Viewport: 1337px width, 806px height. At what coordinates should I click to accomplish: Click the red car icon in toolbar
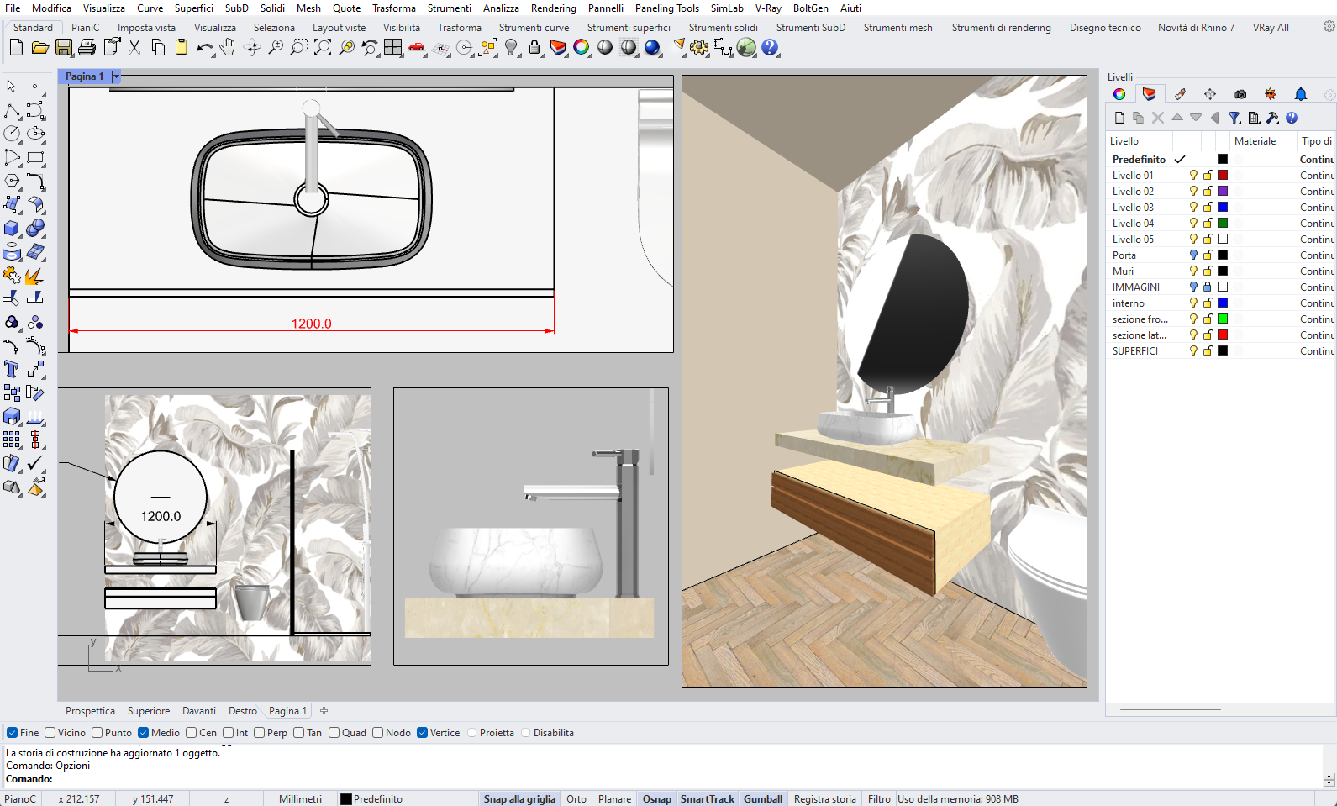tap(416, 48)
